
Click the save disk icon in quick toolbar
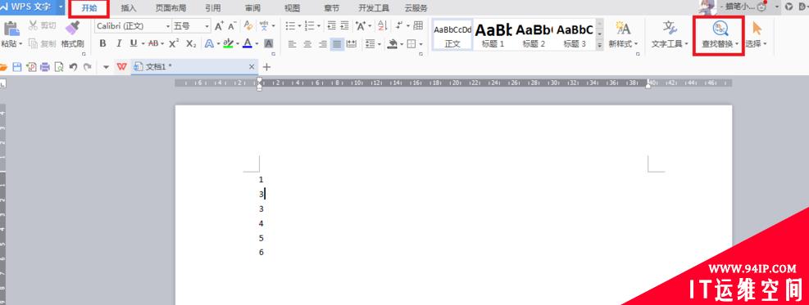pyautogui.click(x=17, y=67)
